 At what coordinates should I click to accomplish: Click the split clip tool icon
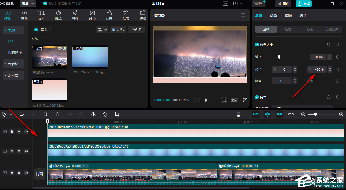[x=46, y=114]
